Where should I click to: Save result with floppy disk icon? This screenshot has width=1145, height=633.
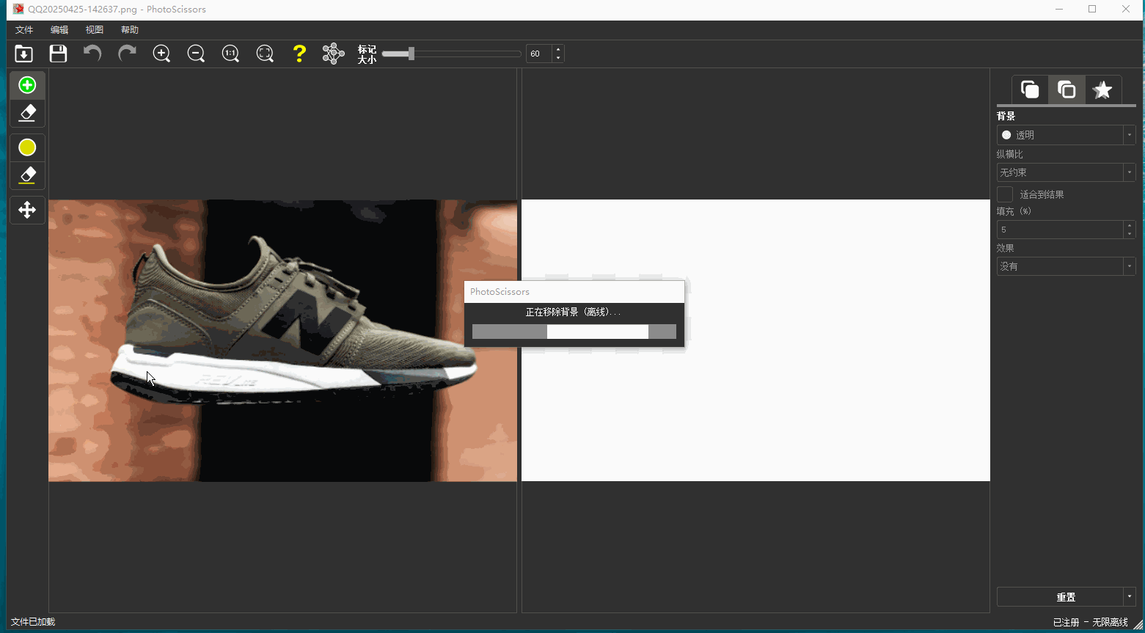(x=58, y=54)
